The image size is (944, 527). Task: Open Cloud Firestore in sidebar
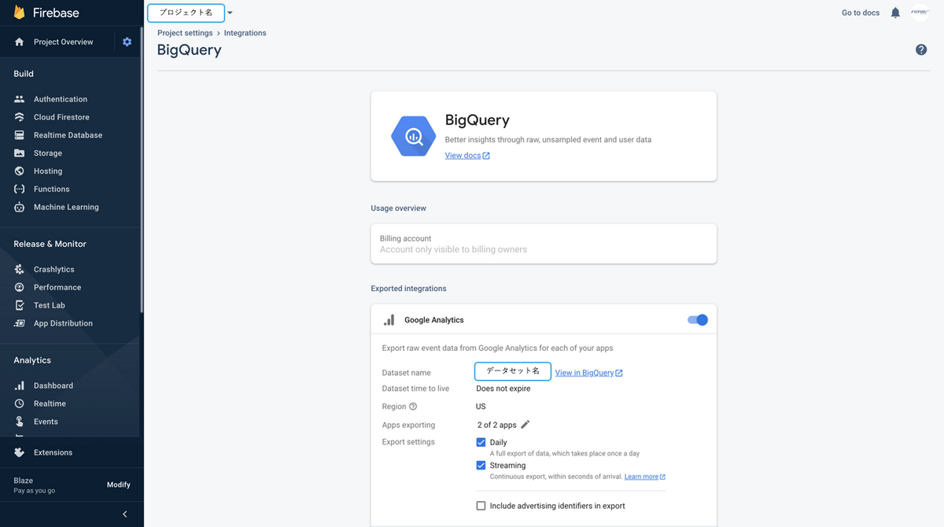pos(61,117)
